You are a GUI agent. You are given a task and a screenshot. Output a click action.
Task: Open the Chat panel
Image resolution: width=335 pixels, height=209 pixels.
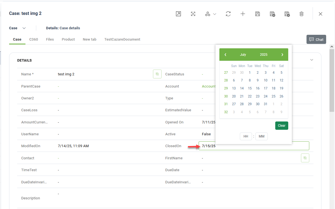pyautogui.click(x=316, y=39)
